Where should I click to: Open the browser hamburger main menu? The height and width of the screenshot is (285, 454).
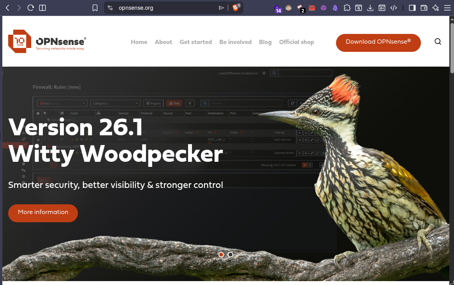[447, 8]
